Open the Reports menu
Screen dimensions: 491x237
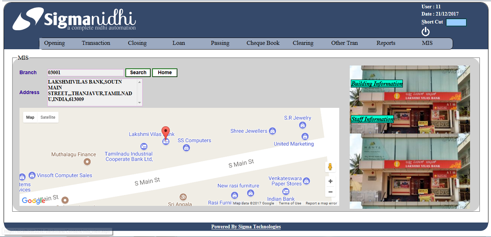coord(386,43)
